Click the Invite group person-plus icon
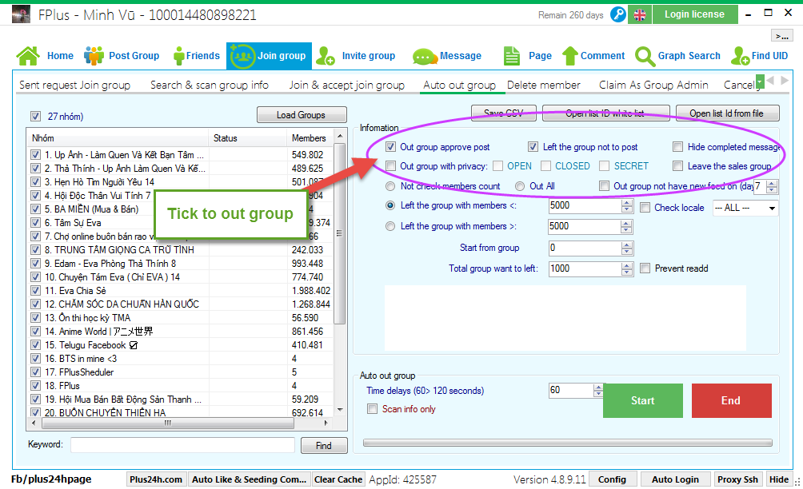The image size is (803, 489). pos(326,56)
